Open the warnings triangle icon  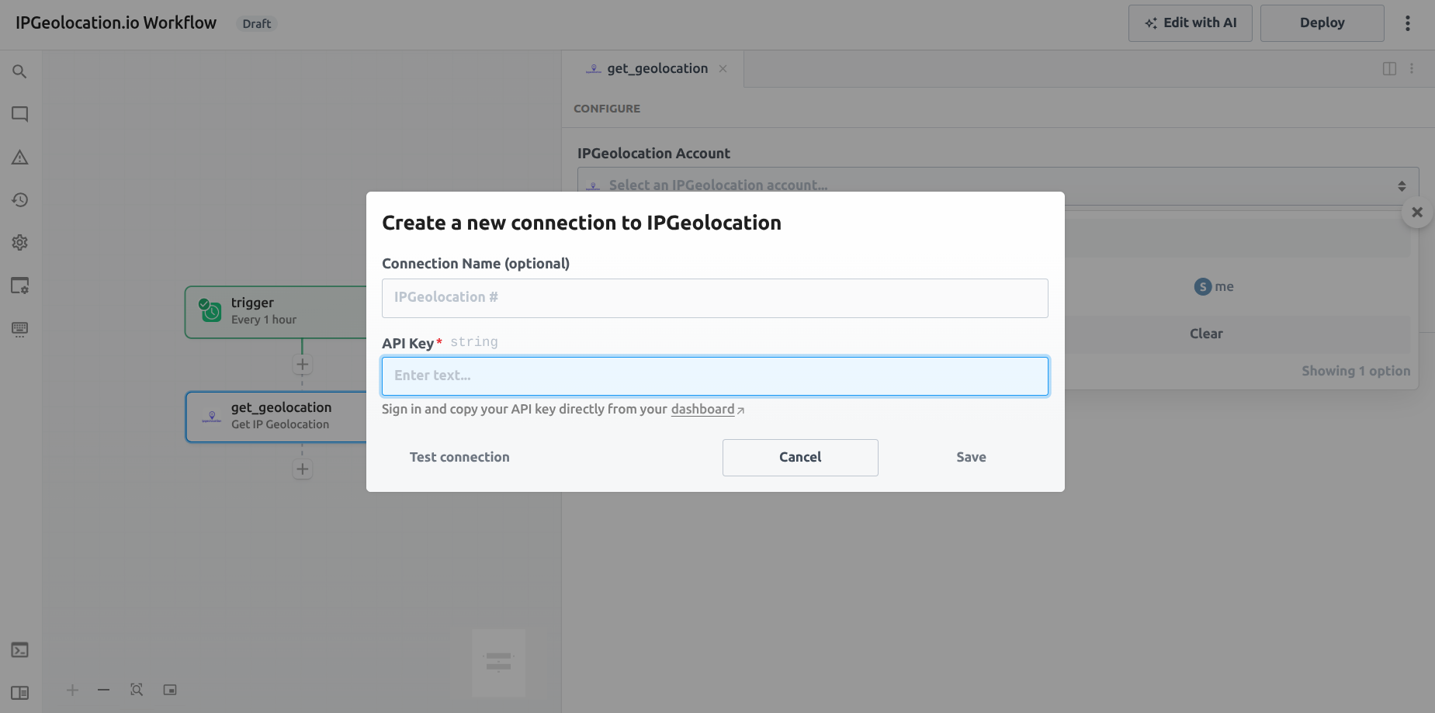click(20, 157)
